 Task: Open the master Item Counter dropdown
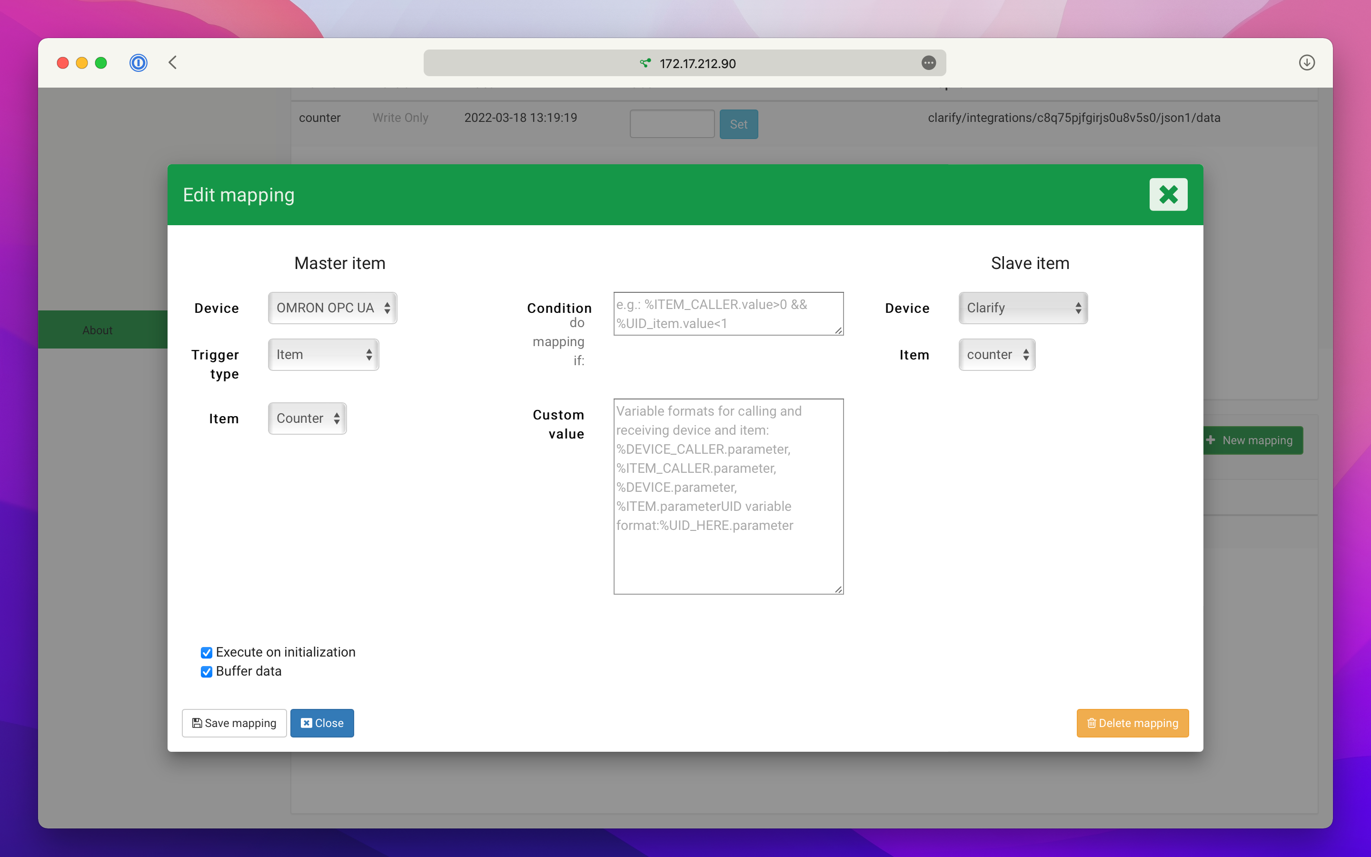(x=307, y=419)
